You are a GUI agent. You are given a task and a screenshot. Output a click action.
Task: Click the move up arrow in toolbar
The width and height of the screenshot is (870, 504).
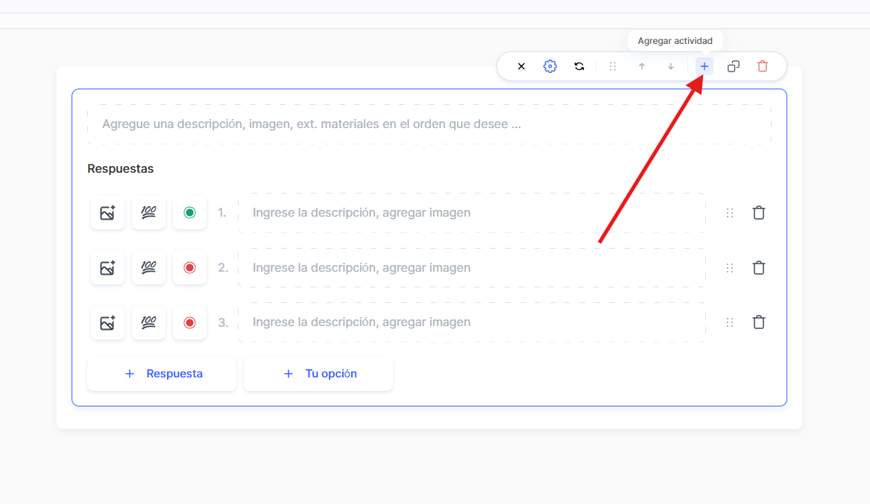coord(642,66)
